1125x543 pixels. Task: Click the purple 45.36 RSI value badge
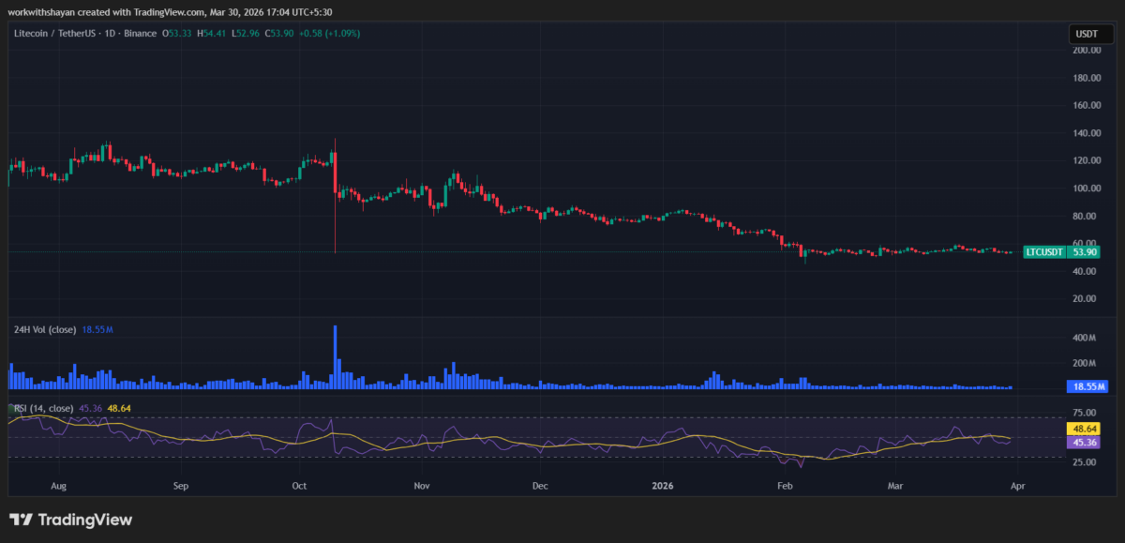tap(1082, 442)
